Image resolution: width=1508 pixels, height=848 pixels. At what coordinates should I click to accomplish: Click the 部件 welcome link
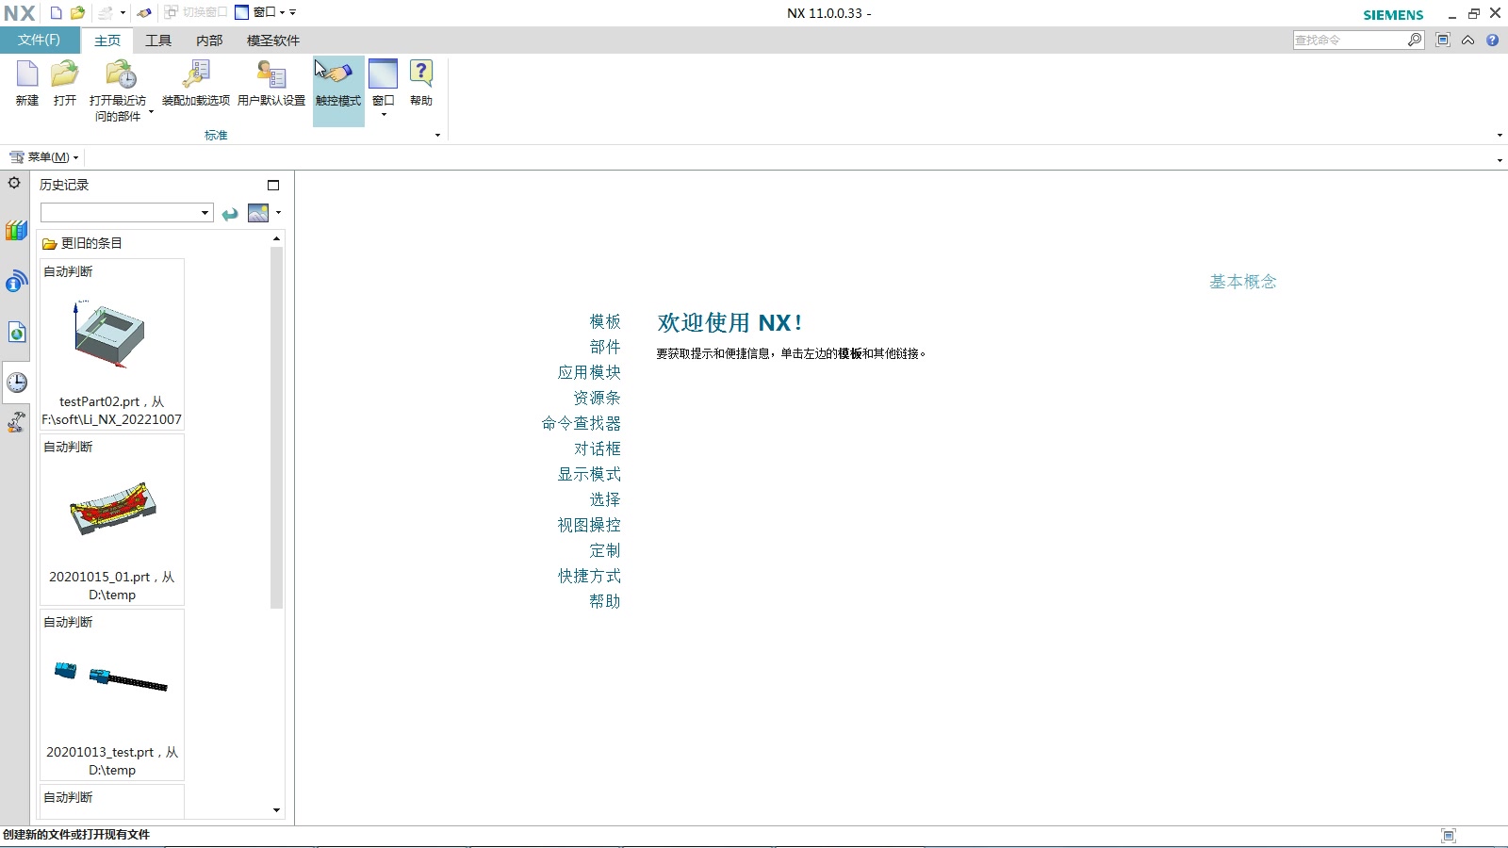605,348
